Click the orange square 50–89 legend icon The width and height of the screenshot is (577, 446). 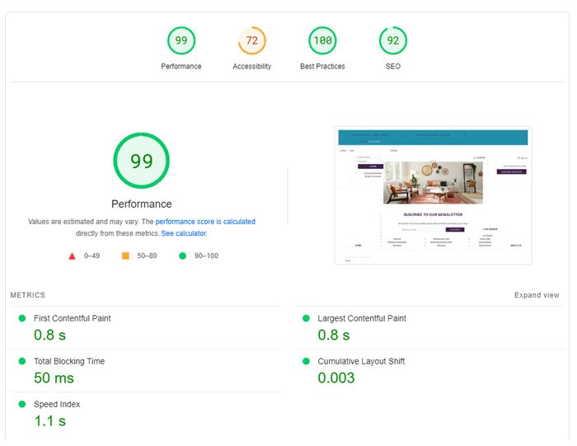pos(125,256)
